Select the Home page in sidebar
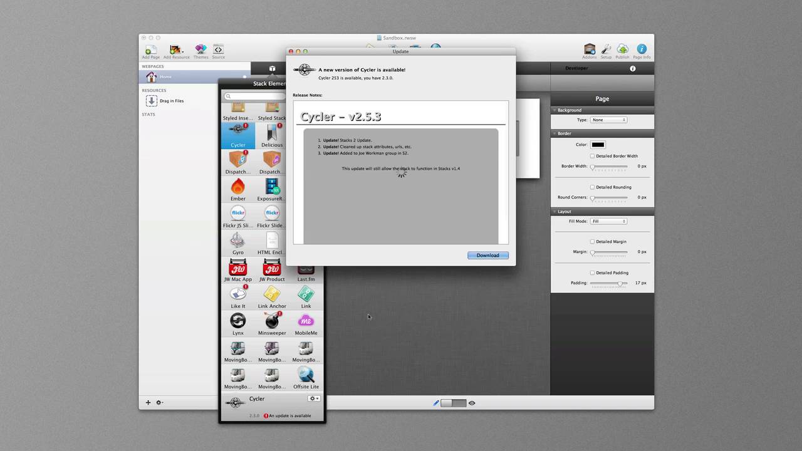 tap(195, 77)
